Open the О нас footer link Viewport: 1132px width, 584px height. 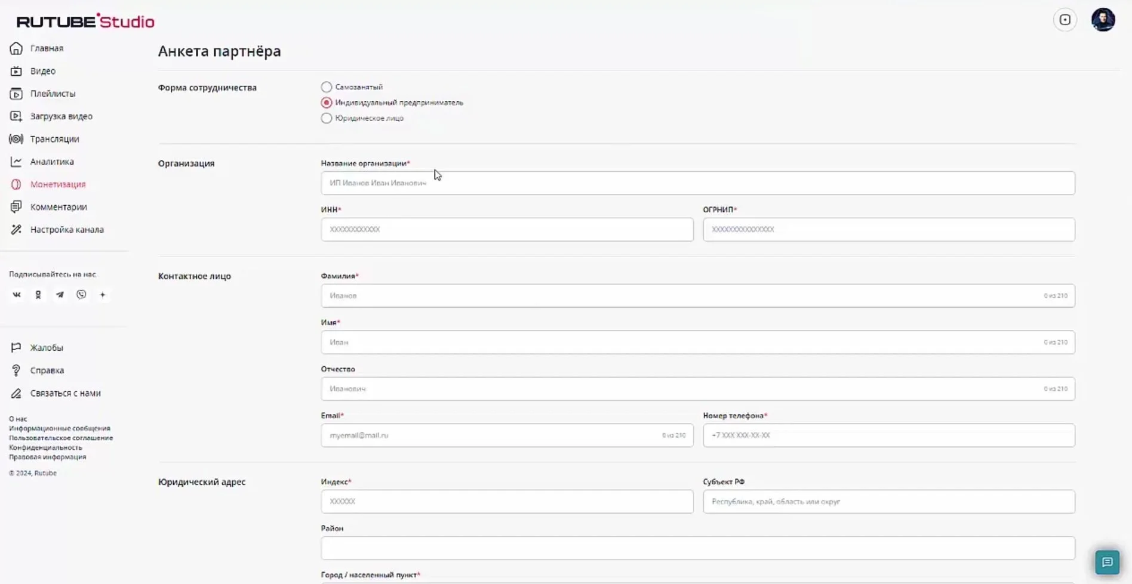coord(18,419)
